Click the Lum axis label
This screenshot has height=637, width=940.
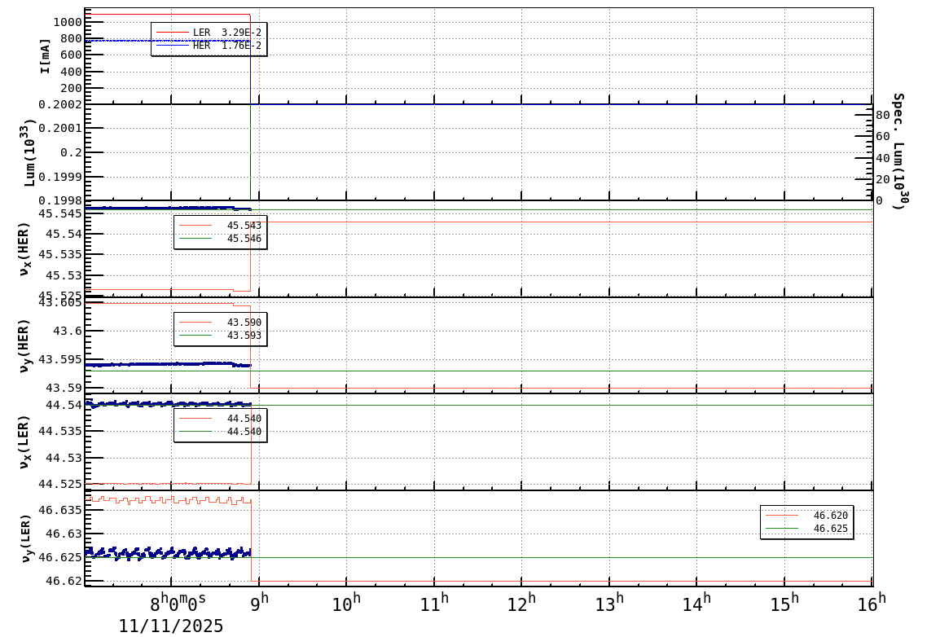click(29, 153)
